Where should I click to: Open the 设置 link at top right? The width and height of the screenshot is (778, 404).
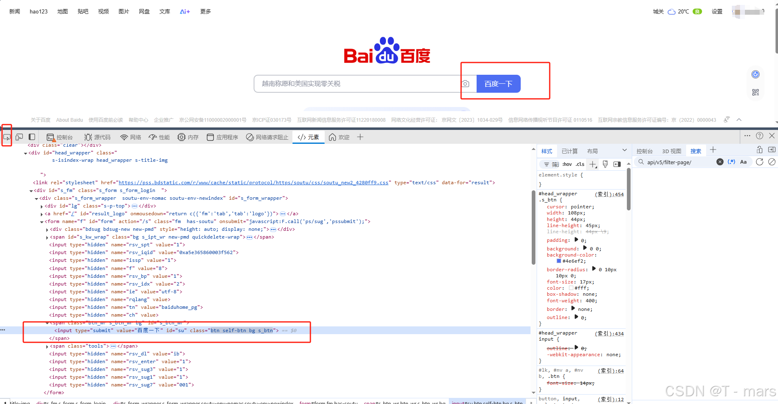pyautogui.click(x=717, y=11)
